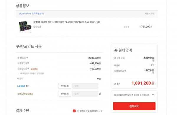Click the 결제수단 section heading

(23, 110)
